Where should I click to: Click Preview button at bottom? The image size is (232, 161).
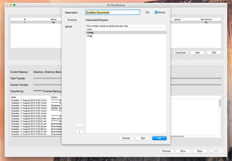[166, 151]
